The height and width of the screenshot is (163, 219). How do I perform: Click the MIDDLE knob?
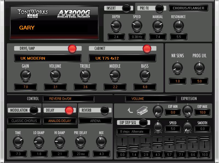[x=115, y=75]
